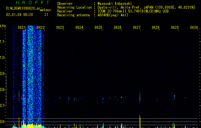Click the 0629 time marker

pyautogui.click(x=175, y=27)
